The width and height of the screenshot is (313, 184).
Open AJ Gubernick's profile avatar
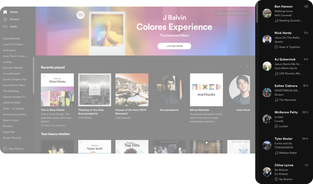click(267, 66)
